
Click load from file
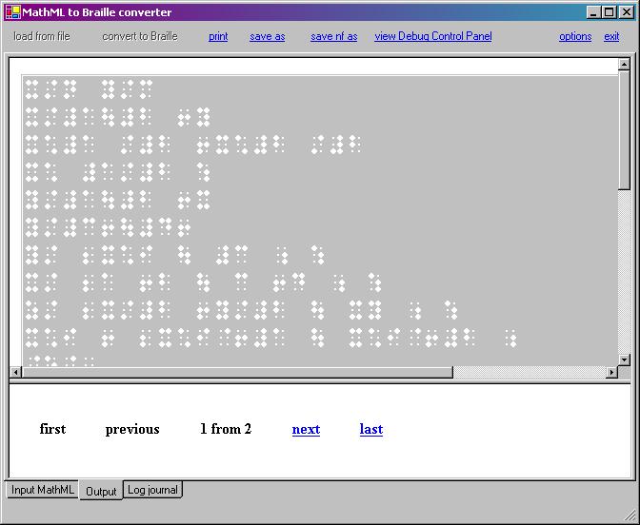(x=42, y=36)
